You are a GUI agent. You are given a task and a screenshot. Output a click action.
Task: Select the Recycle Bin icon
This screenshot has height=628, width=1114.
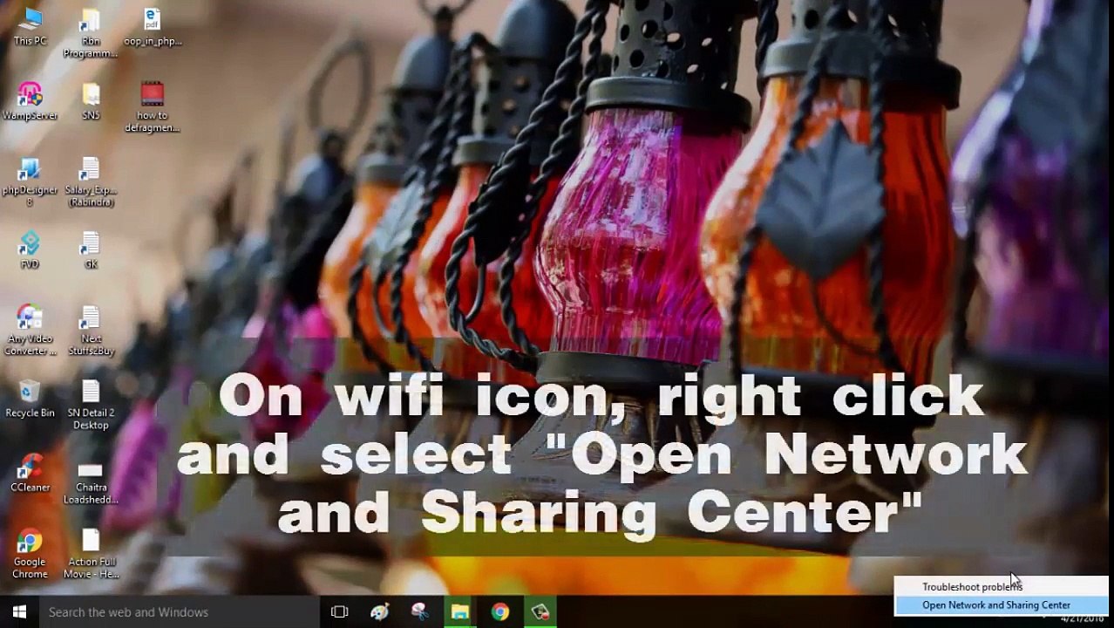(x=30, y=399)
